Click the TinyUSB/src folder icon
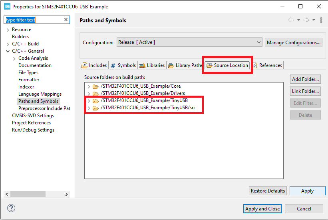The height and width of the screenshot is (220, 328). [95, 108]
